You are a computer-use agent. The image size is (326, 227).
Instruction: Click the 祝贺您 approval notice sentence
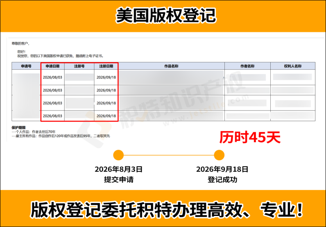click(x=60, y=56)
